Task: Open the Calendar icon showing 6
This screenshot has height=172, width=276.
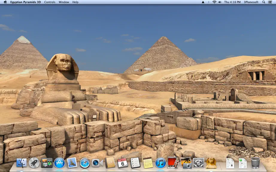Action: pyautogui.click(x=122, y=163)
